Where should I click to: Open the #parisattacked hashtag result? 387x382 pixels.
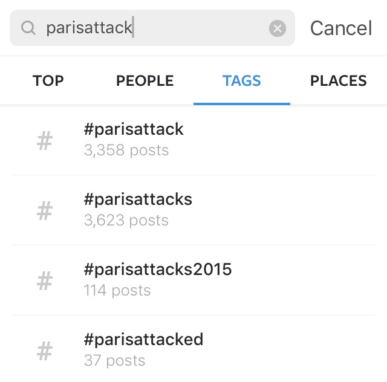[x=143, y=339]
